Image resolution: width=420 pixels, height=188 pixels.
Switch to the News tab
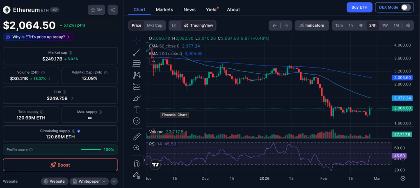tap(189, 9)
